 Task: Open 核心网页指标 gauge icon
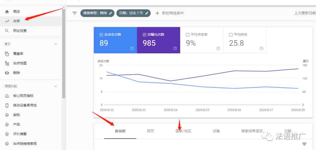pyautogui.click(x=7, y=96)
